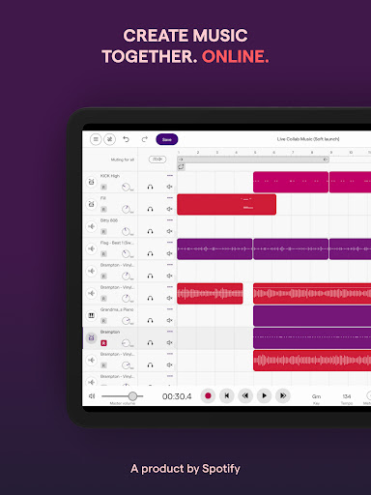This screenshot has height=495, width=371.
Task: Change the Gm key setting
Action: (x=316, y=396)
